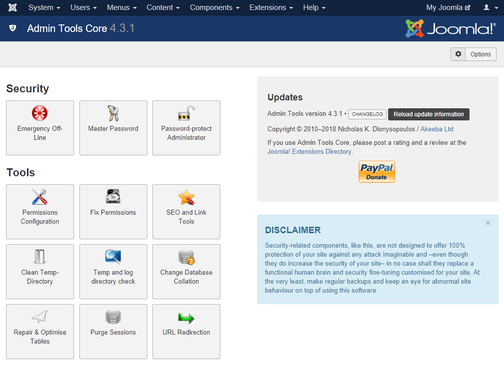This screenshot has height=370, width=504.
Task: Open the Menus dropdown
Action: [x=122, y=7]
